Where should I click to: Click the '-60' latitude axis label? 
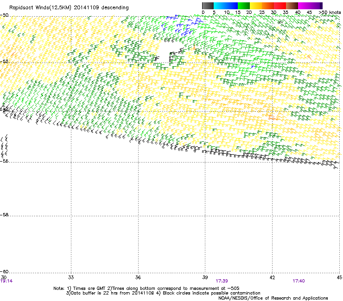pyautogui.click(x=4, y=271)
